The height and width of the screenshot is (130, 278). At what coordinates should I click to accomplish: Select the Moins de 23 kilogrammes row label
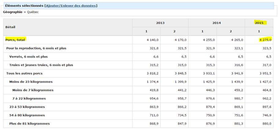[31, 82]
